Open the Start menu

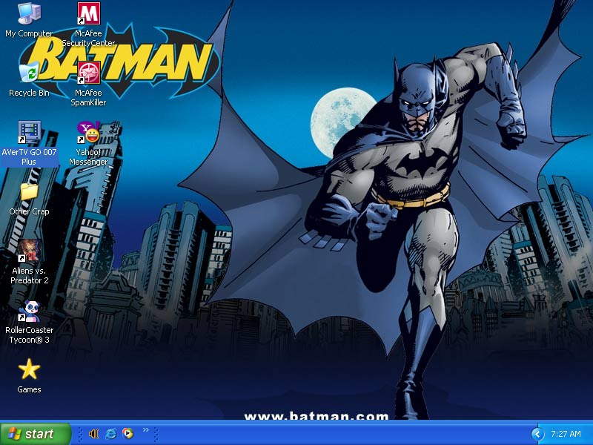pos(35,434)
